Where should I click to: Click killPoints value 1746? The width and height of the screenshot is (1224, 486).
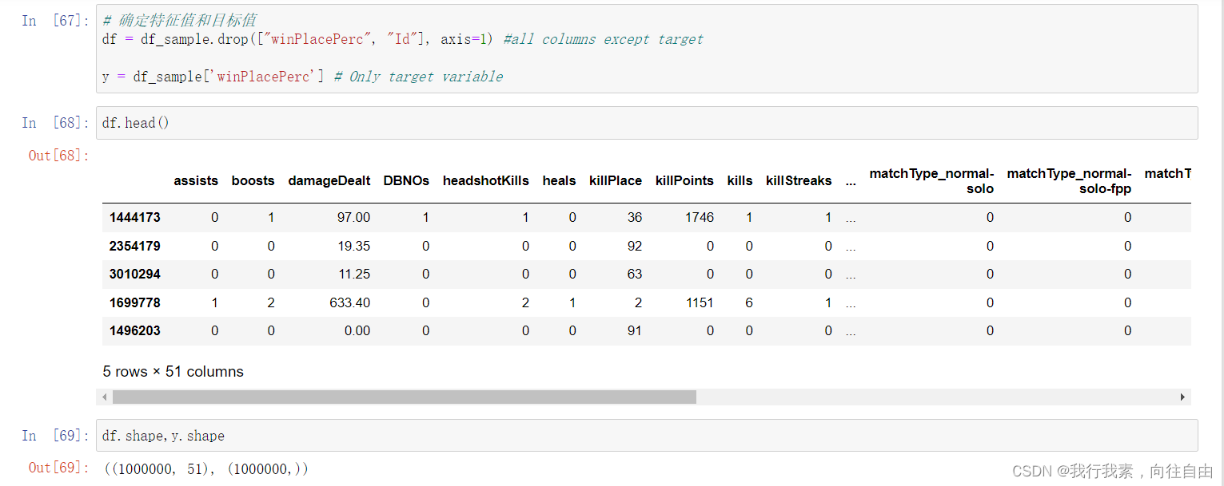(x=700, y=217)
